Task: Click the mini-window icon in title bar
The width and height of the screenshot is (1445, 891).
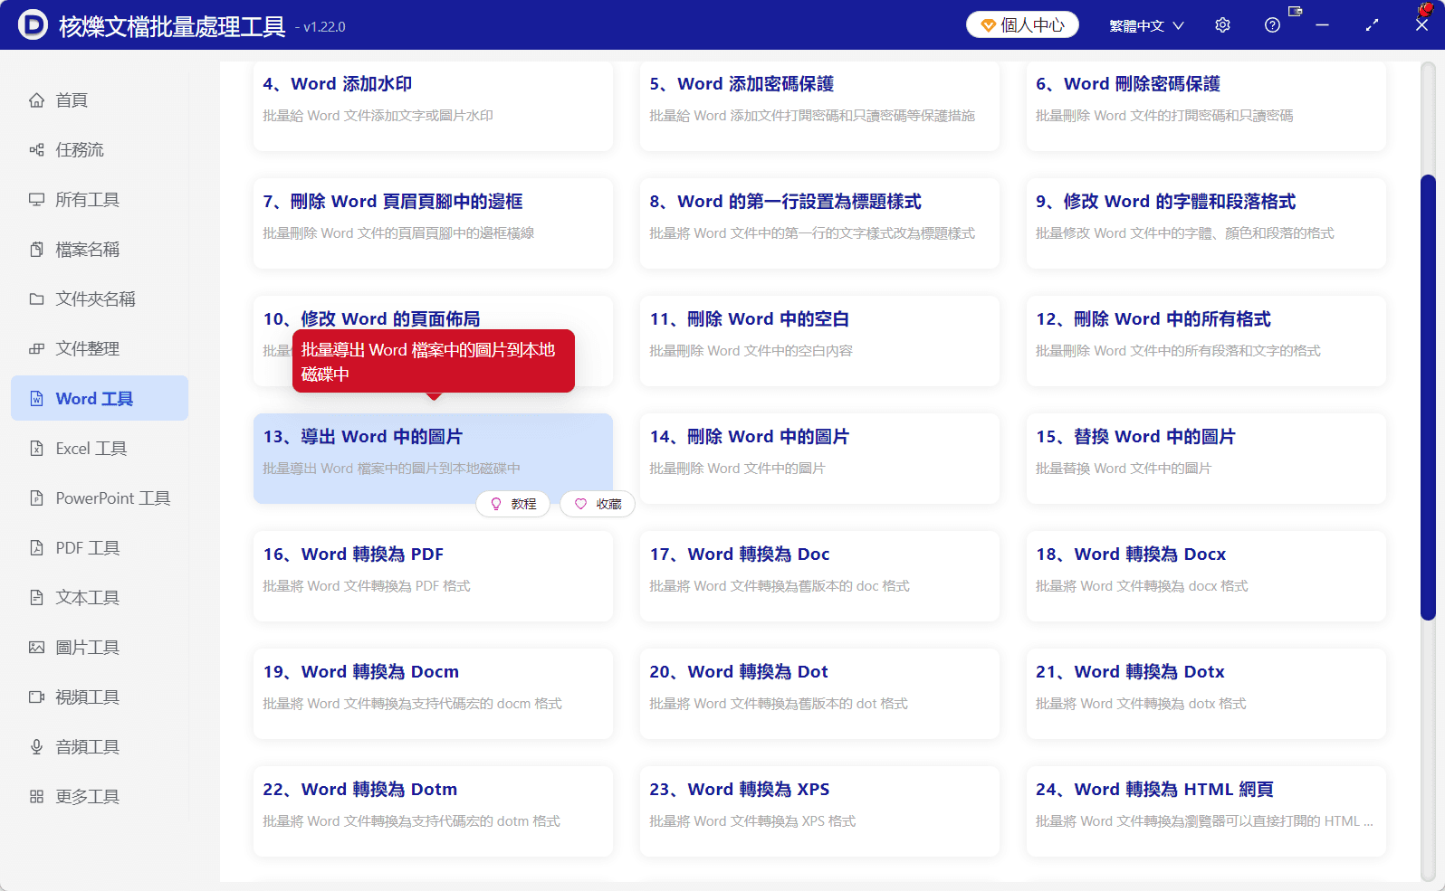Action: click(1295, 11)
